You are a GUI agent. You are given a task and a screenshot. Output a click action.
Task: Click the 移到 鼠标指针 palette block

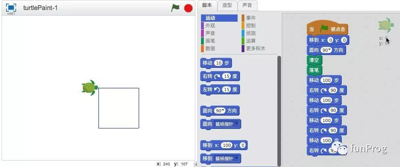click(221, 159)
